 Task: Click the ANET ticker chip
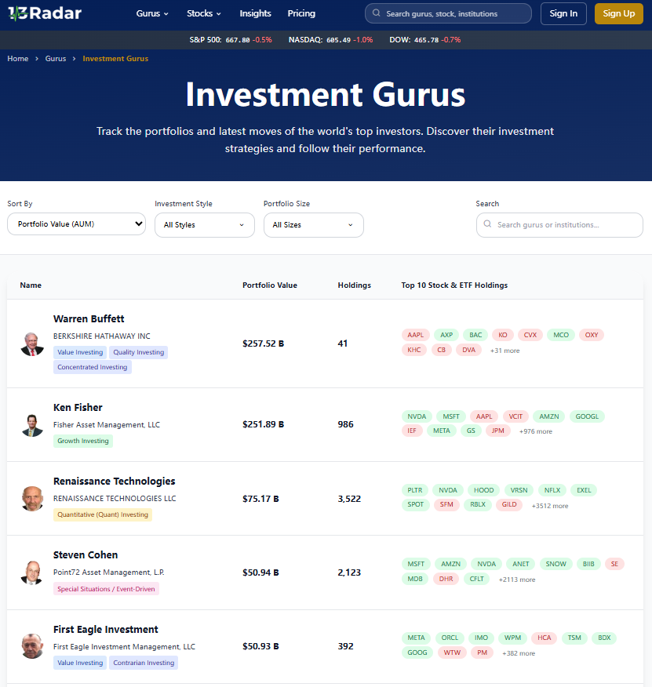(x=521, y=564)
